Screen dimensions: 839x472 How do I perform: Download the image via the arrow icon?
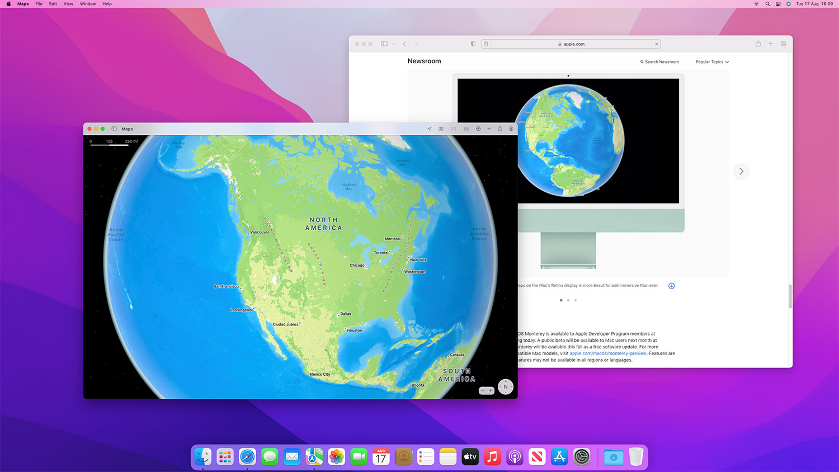pos(671,286)
